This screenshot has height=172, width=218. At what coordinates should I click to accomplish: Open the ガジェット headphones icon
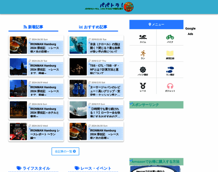pyautogui.click(x=170, y=86)
